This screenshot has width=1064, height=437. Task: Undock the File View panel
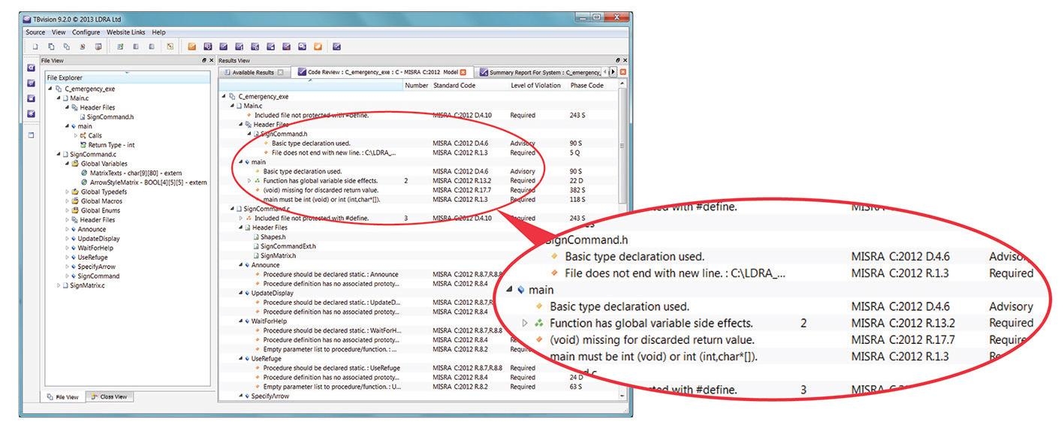pyautogui.click(x=203, y=60)
